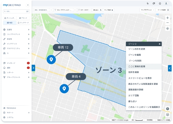The width and height of the screenshot is (173, 124).
Task: Zoom in the map with plus
Action: point(168,18)
